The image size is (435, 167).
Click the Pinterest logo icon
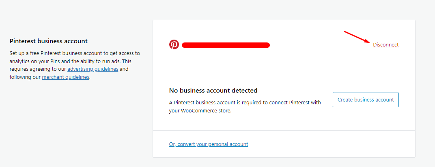pos(174,44)
